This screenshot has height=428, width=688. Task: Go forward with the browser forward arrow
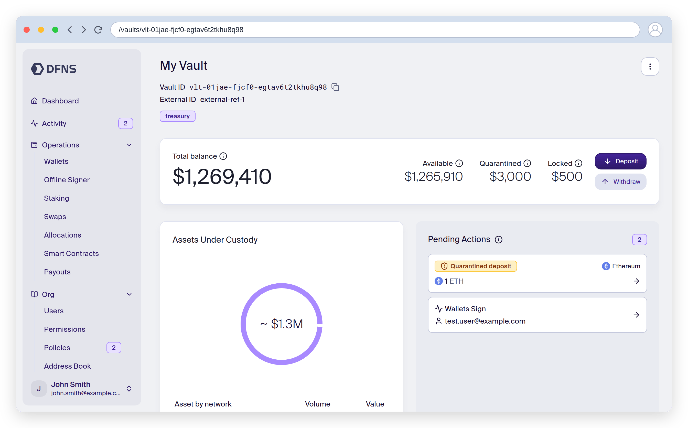click(x=83, y=30)
